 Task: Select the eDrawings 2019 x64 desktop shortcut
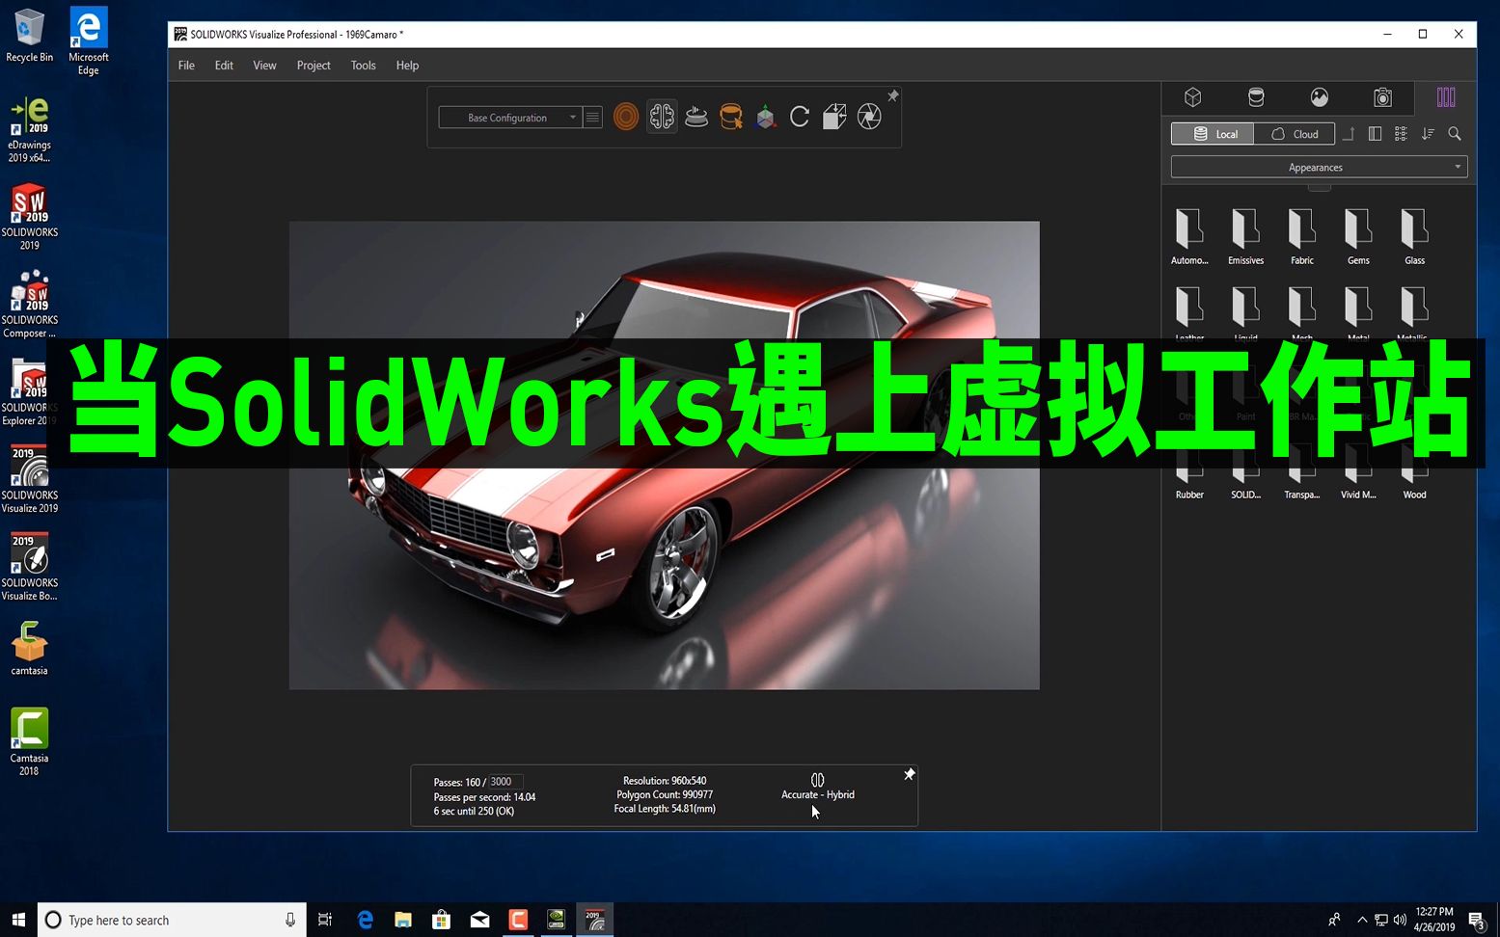tap(30, 129)
